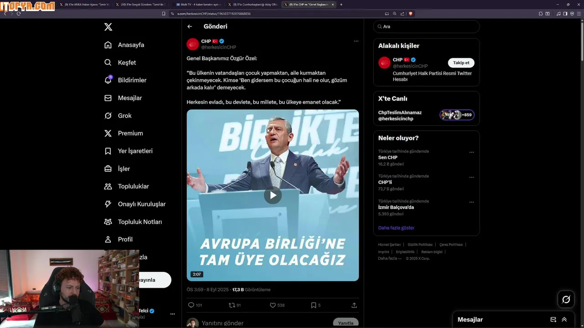
Task: Click the reply icon with 101 replies
Action: click(x=191, y=305)
